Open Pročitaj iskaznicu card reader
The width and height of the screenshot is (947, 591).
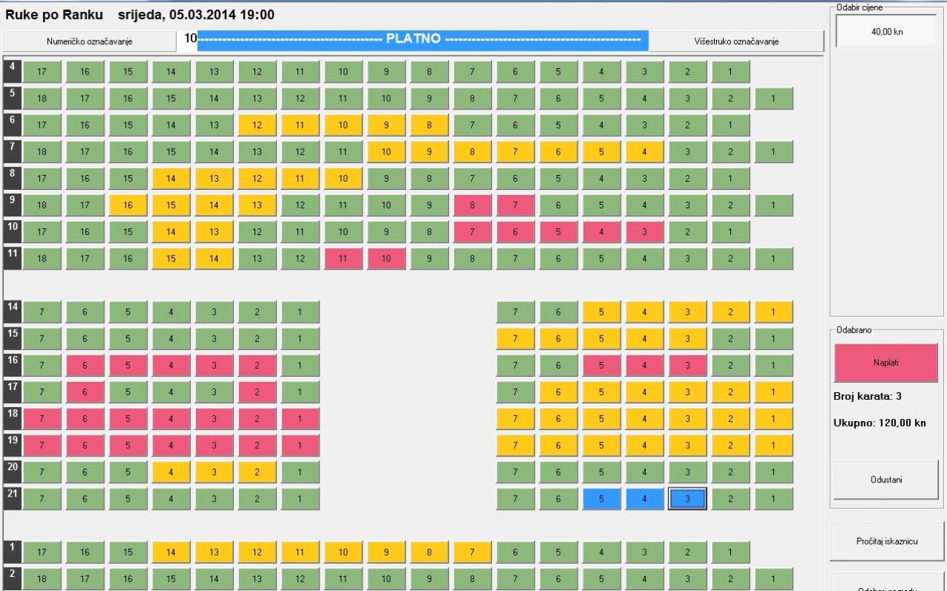click(x=886, y=542)
